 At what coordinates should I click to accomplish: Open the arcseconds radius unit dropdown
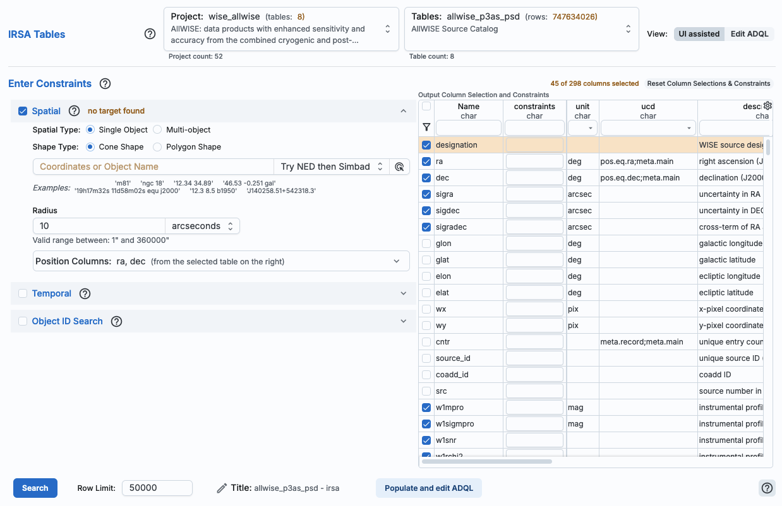[x=202, y=226]
